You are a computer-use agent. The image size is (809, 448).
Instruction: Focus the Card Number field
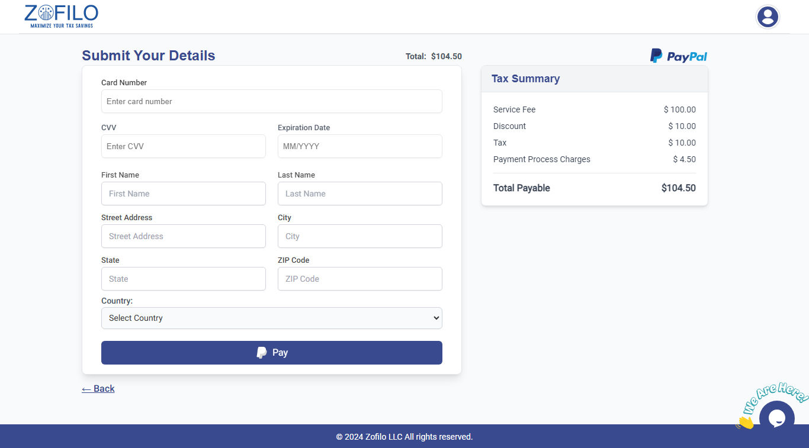point(272,101)
